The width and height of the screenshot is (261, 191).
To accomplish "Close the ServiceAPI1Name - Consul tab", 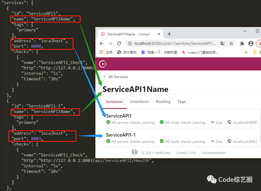I will (x=159, y=34).
